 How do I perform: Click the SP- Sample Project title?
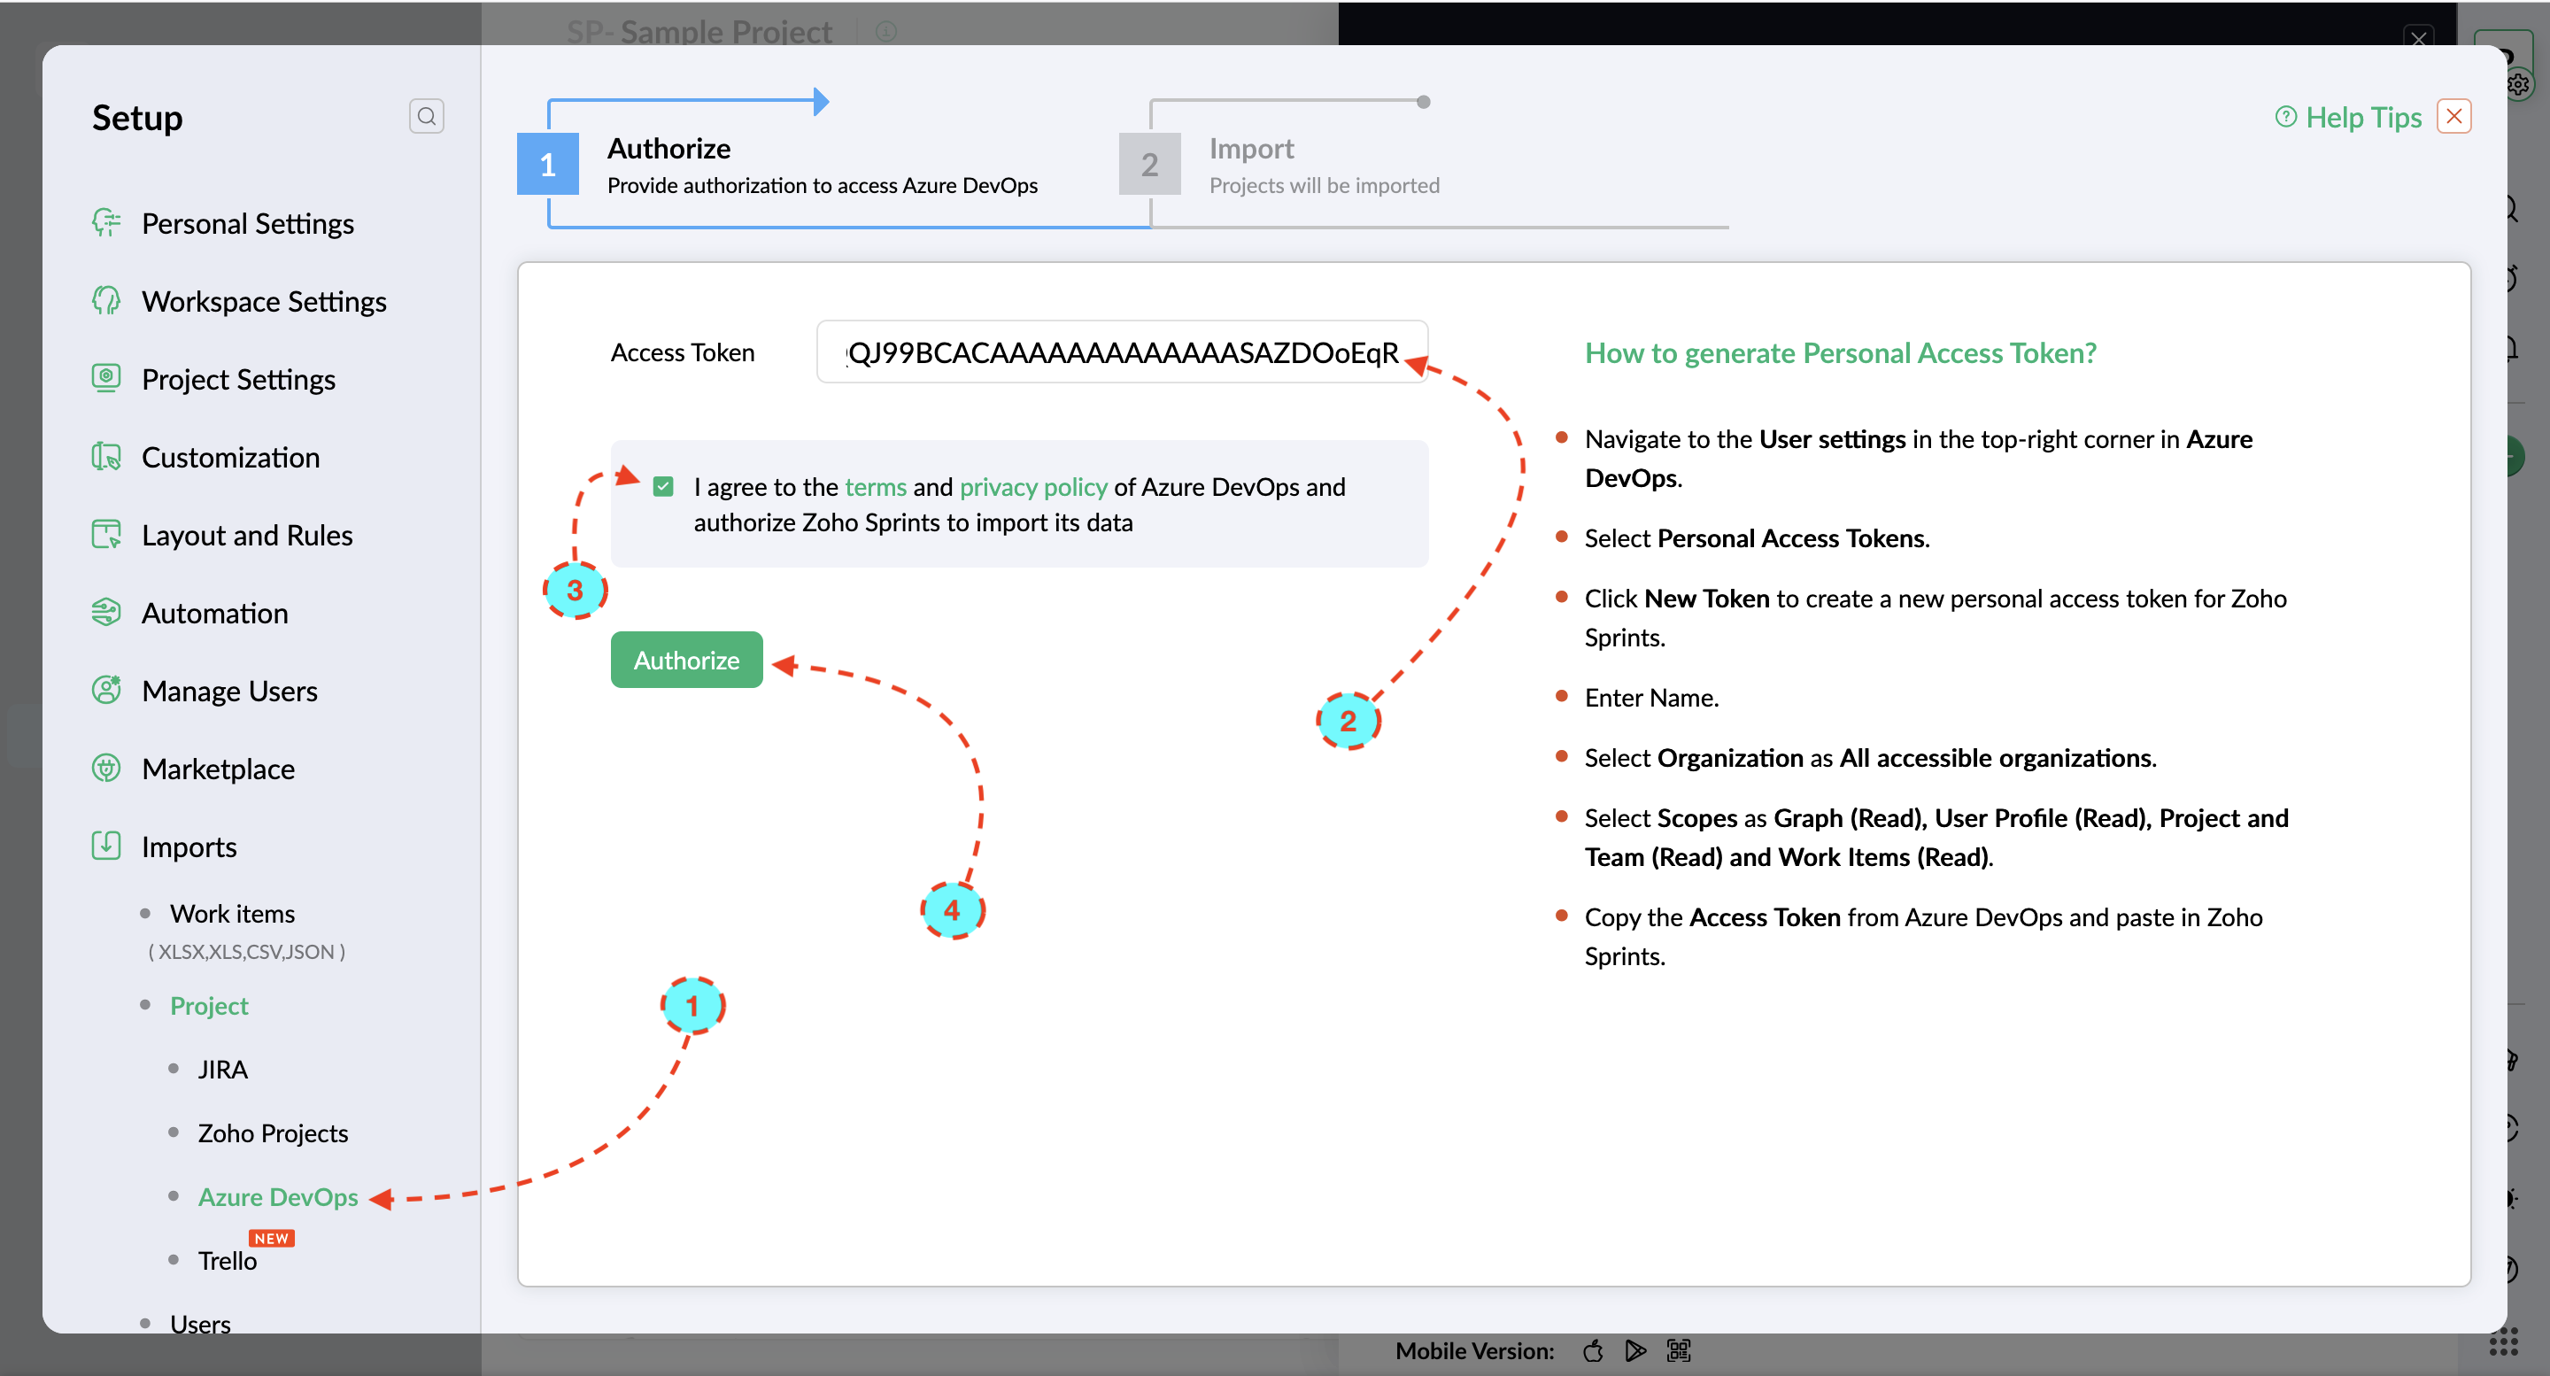pyautogui.click(x=699, y=31)
